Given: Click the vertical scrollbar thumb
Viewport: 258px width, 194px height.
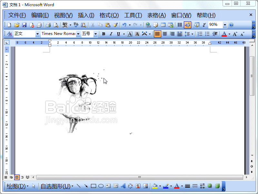Looking at the screenshot, I should pyautogui.click(x=252, y=76).
